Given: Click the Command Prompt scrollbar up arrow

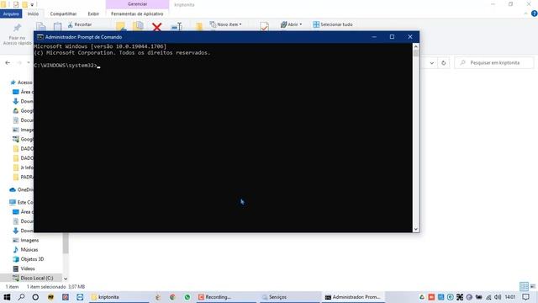Looking at the screenshot, I should [x=416, y=46].
